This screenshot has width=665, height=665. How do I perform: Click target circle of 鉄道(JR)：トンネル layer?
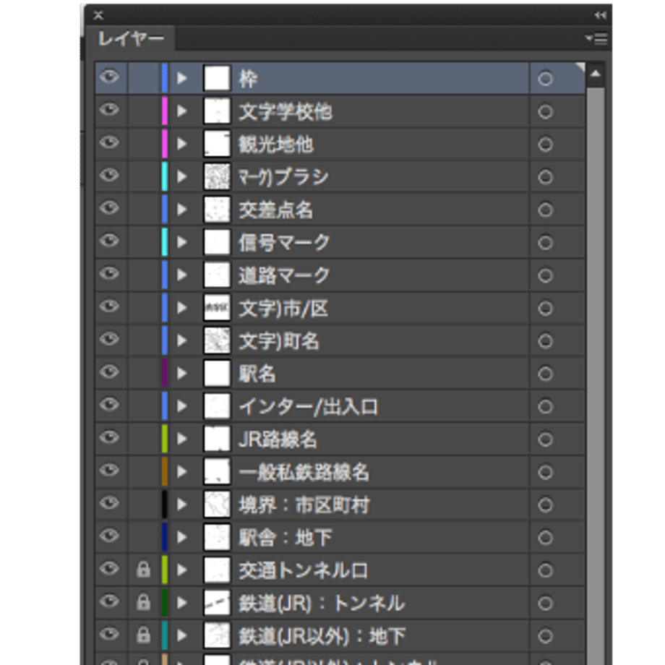(546, 604)
